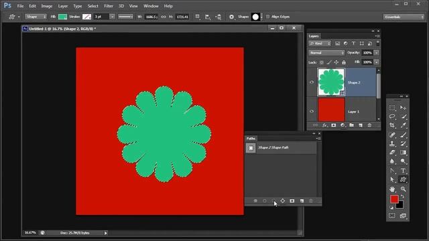Open stroke width dropdown arrow
The width and height of the screenshot is (429, 241).
[x=113, y=17]
